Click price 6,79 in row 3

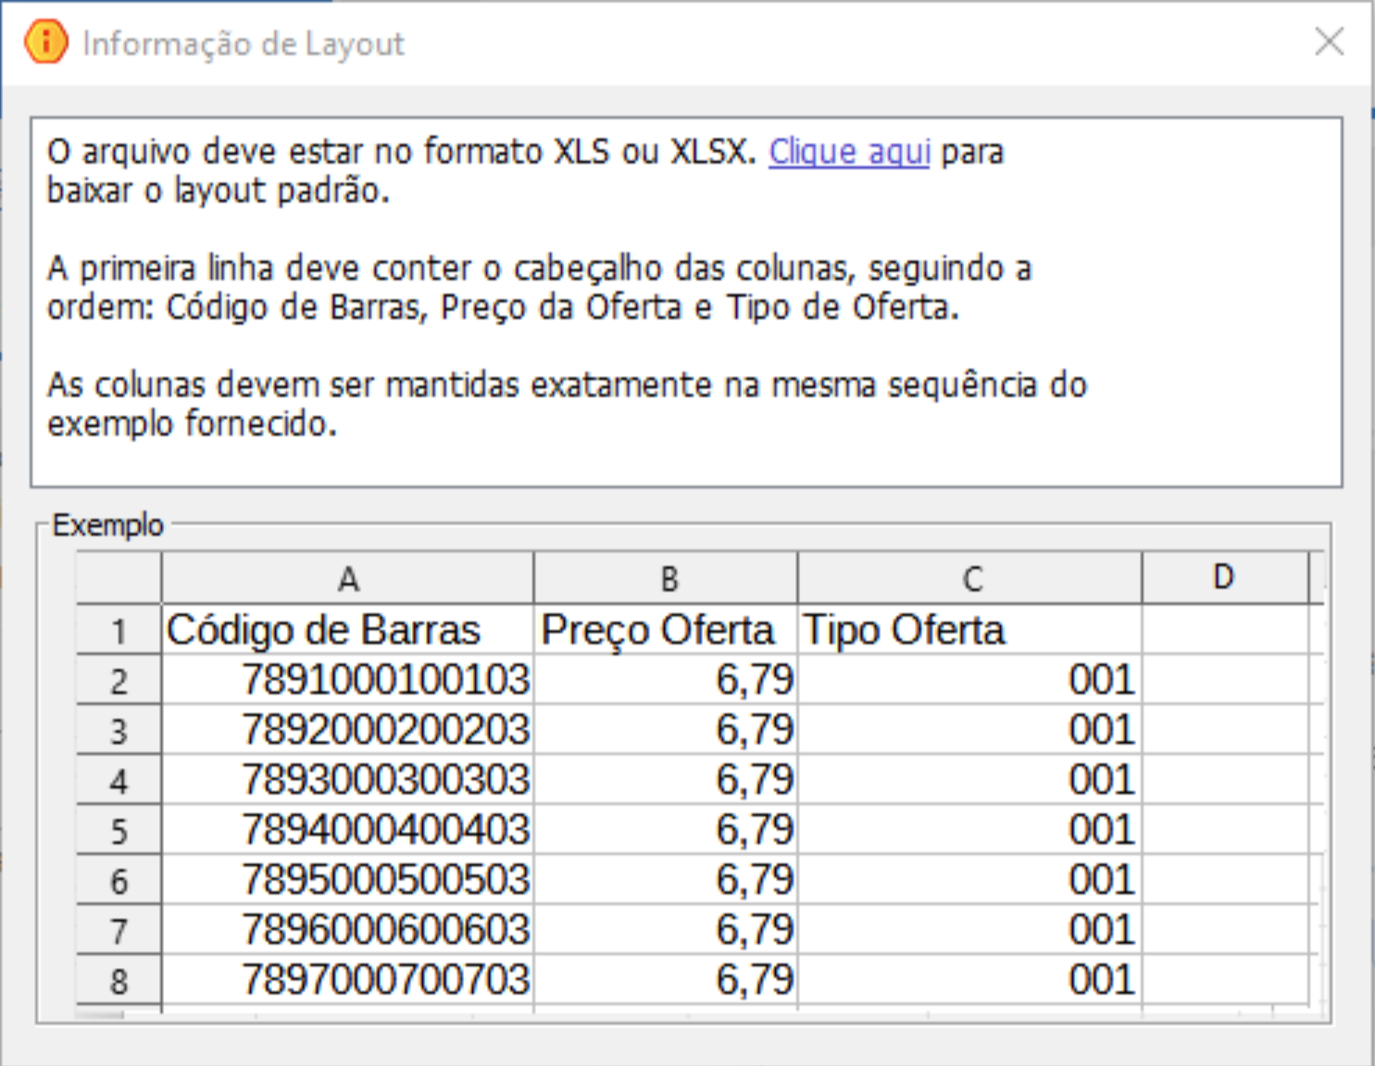[754, 731]
